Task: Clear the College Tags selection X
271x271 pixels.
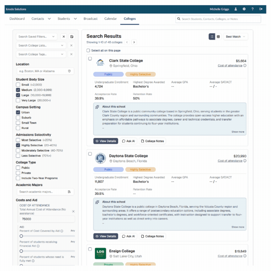Action: (x=71, y=54)
